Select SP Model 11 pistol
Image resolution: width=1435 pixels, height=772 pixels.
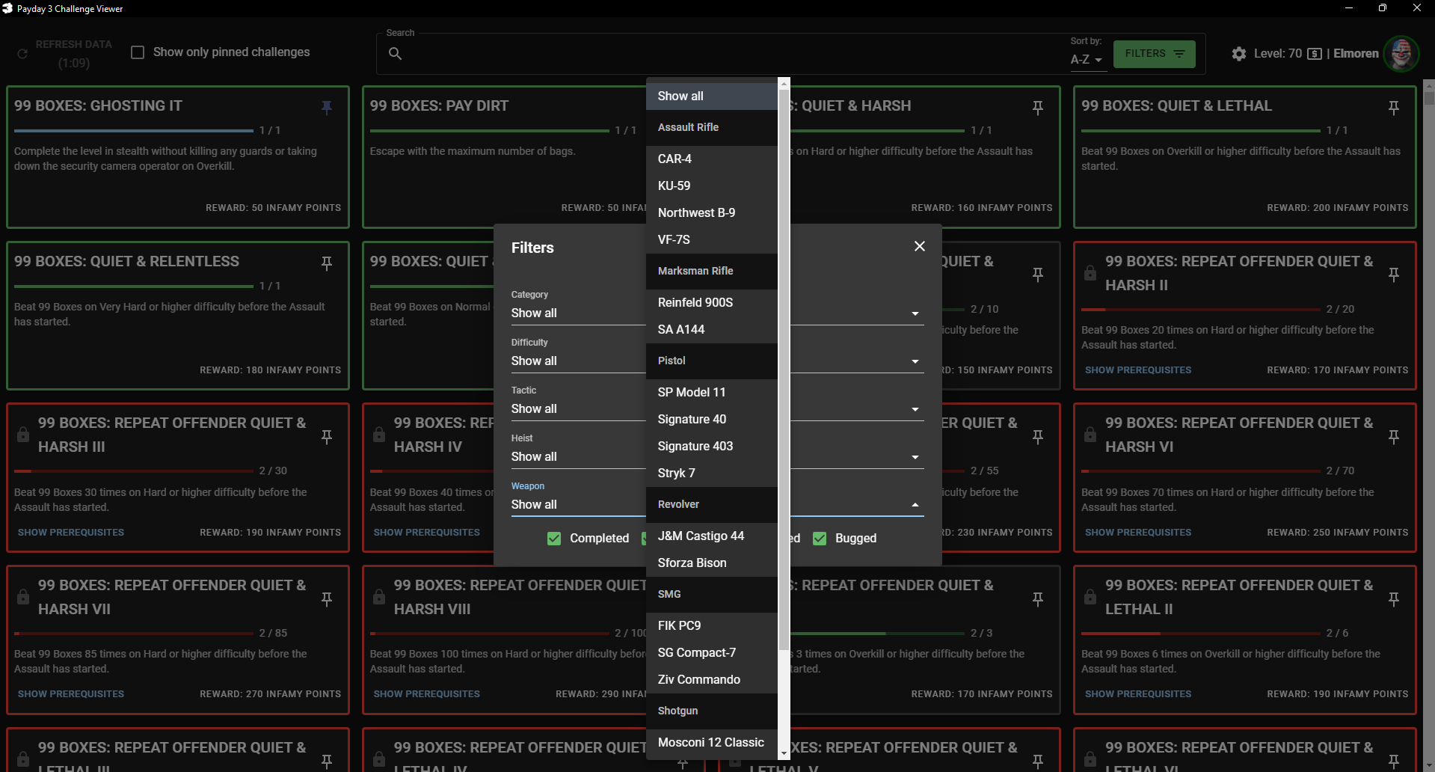(712, 392)
